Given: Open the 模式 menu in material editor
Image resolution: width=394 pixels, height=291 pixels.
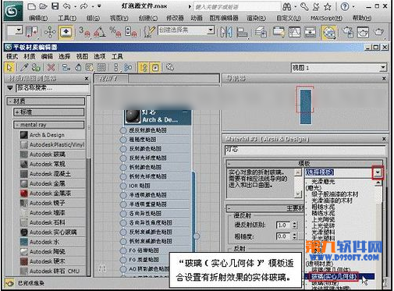Looking at the screenshot, I should pyautogui.click(x=12, y=56).
